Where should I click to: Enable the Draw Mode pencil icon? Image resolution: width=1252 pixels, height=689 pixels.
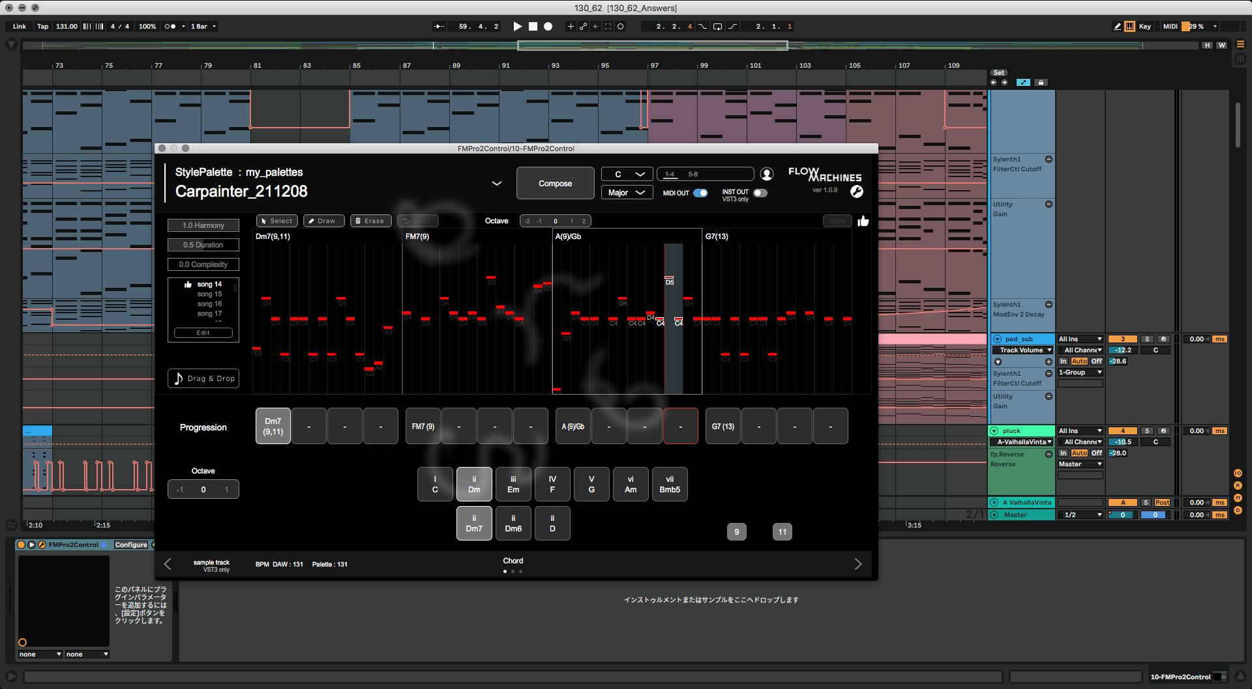click(x=1117, y=27)
